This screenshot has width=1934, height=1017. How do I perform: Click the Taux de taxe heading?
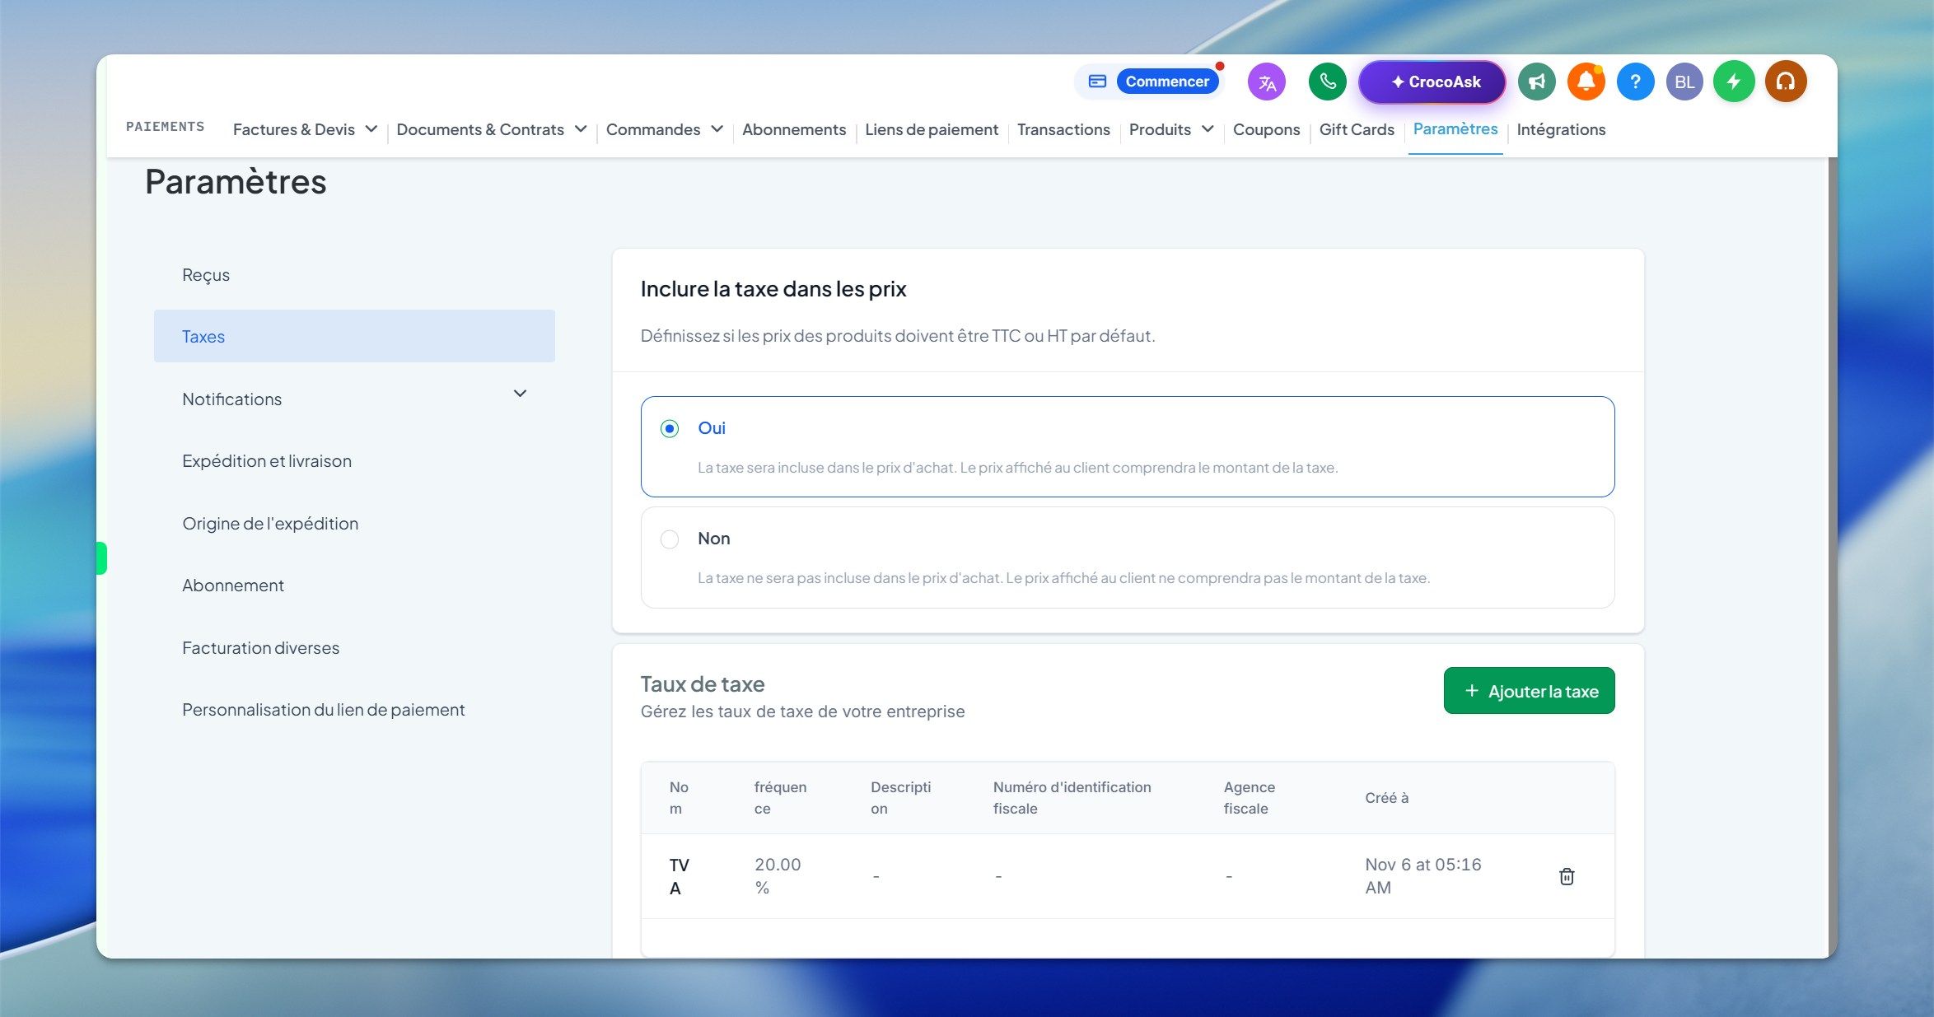coord(703,684)
